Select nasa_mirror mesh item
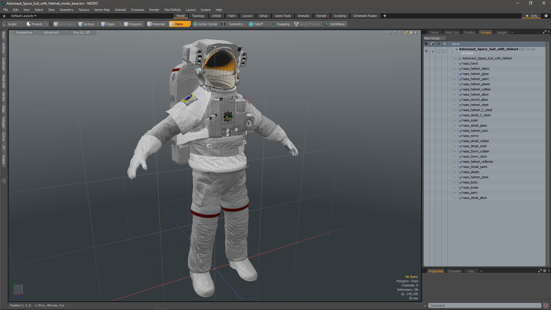Image resolution: width=551 pixels, height=310 pixels. point(470,136)
